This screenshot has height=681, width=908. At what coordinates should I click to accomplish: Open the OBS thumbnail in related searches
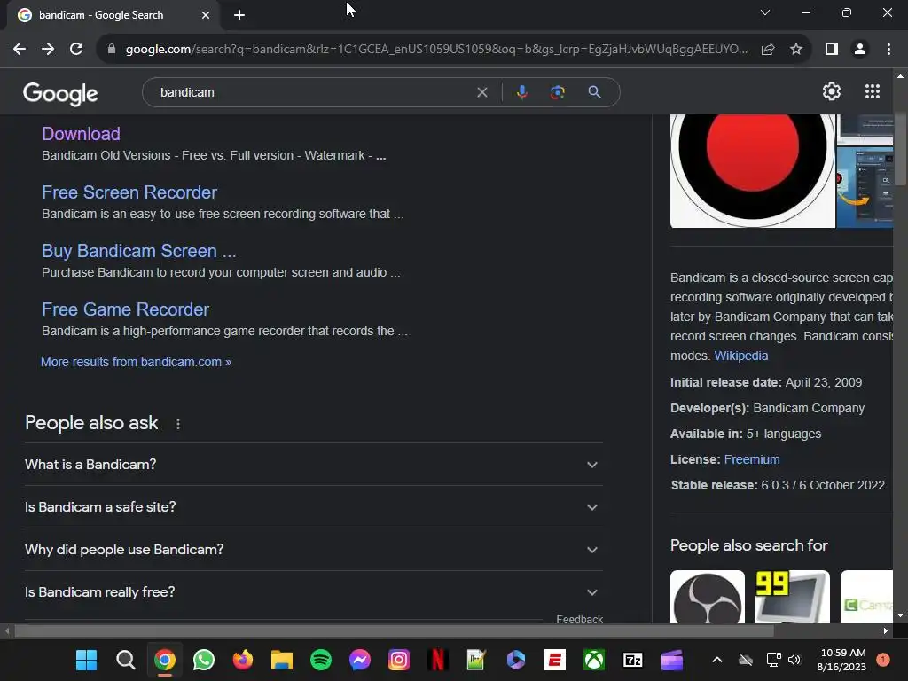click(708, 597)
